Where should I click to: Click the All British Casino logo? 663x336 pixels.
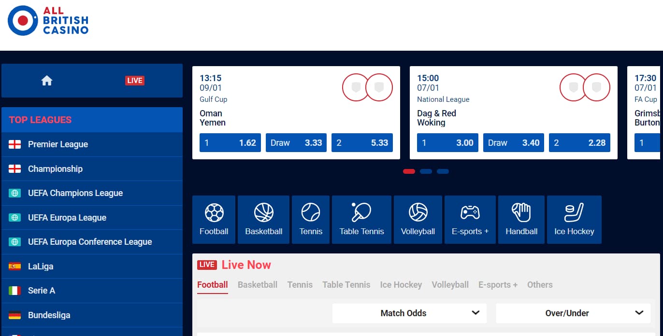pos(48,21)
